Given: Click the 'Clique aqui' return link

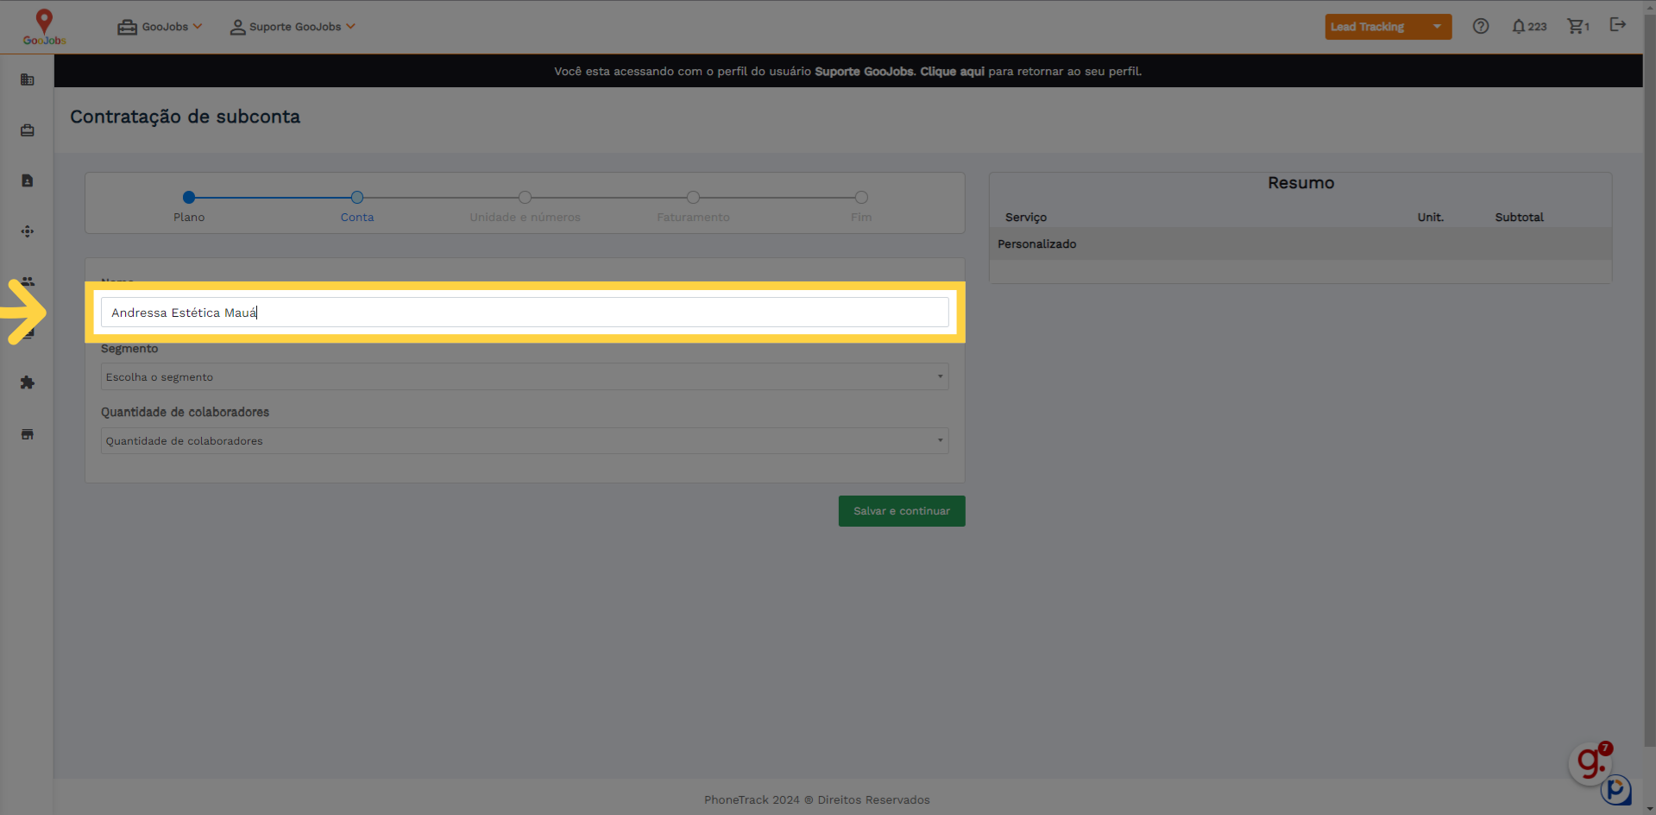Looking at the screenshot, I should coord(952,72).
